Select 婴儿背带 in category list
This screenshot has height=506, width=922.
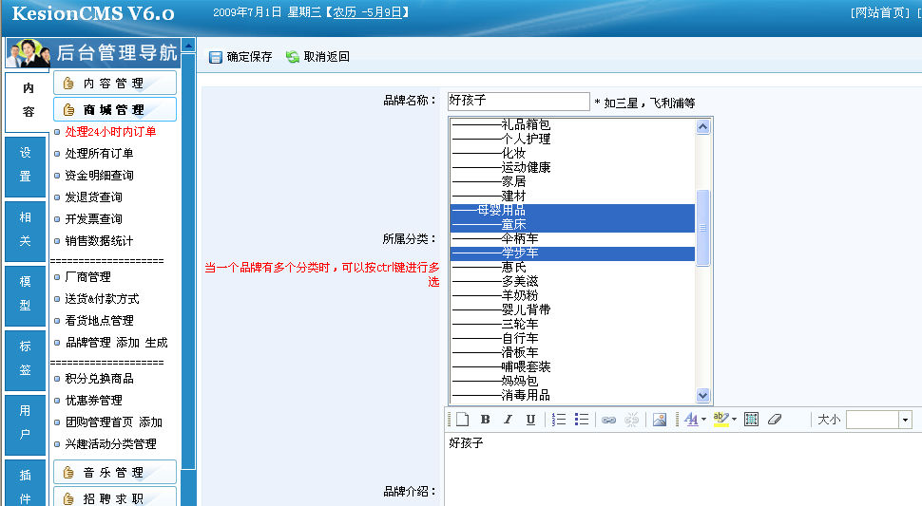tap(573, 309)
